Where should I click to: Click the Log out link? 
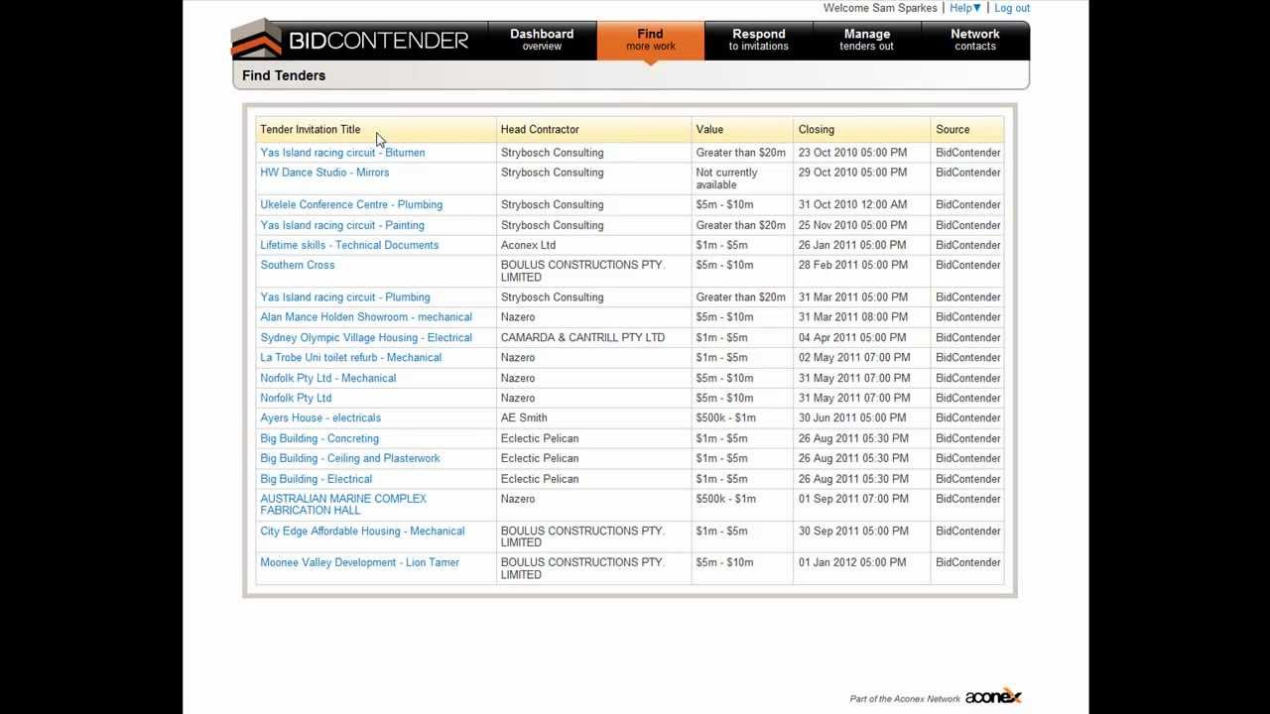[x=1012, y=8]
